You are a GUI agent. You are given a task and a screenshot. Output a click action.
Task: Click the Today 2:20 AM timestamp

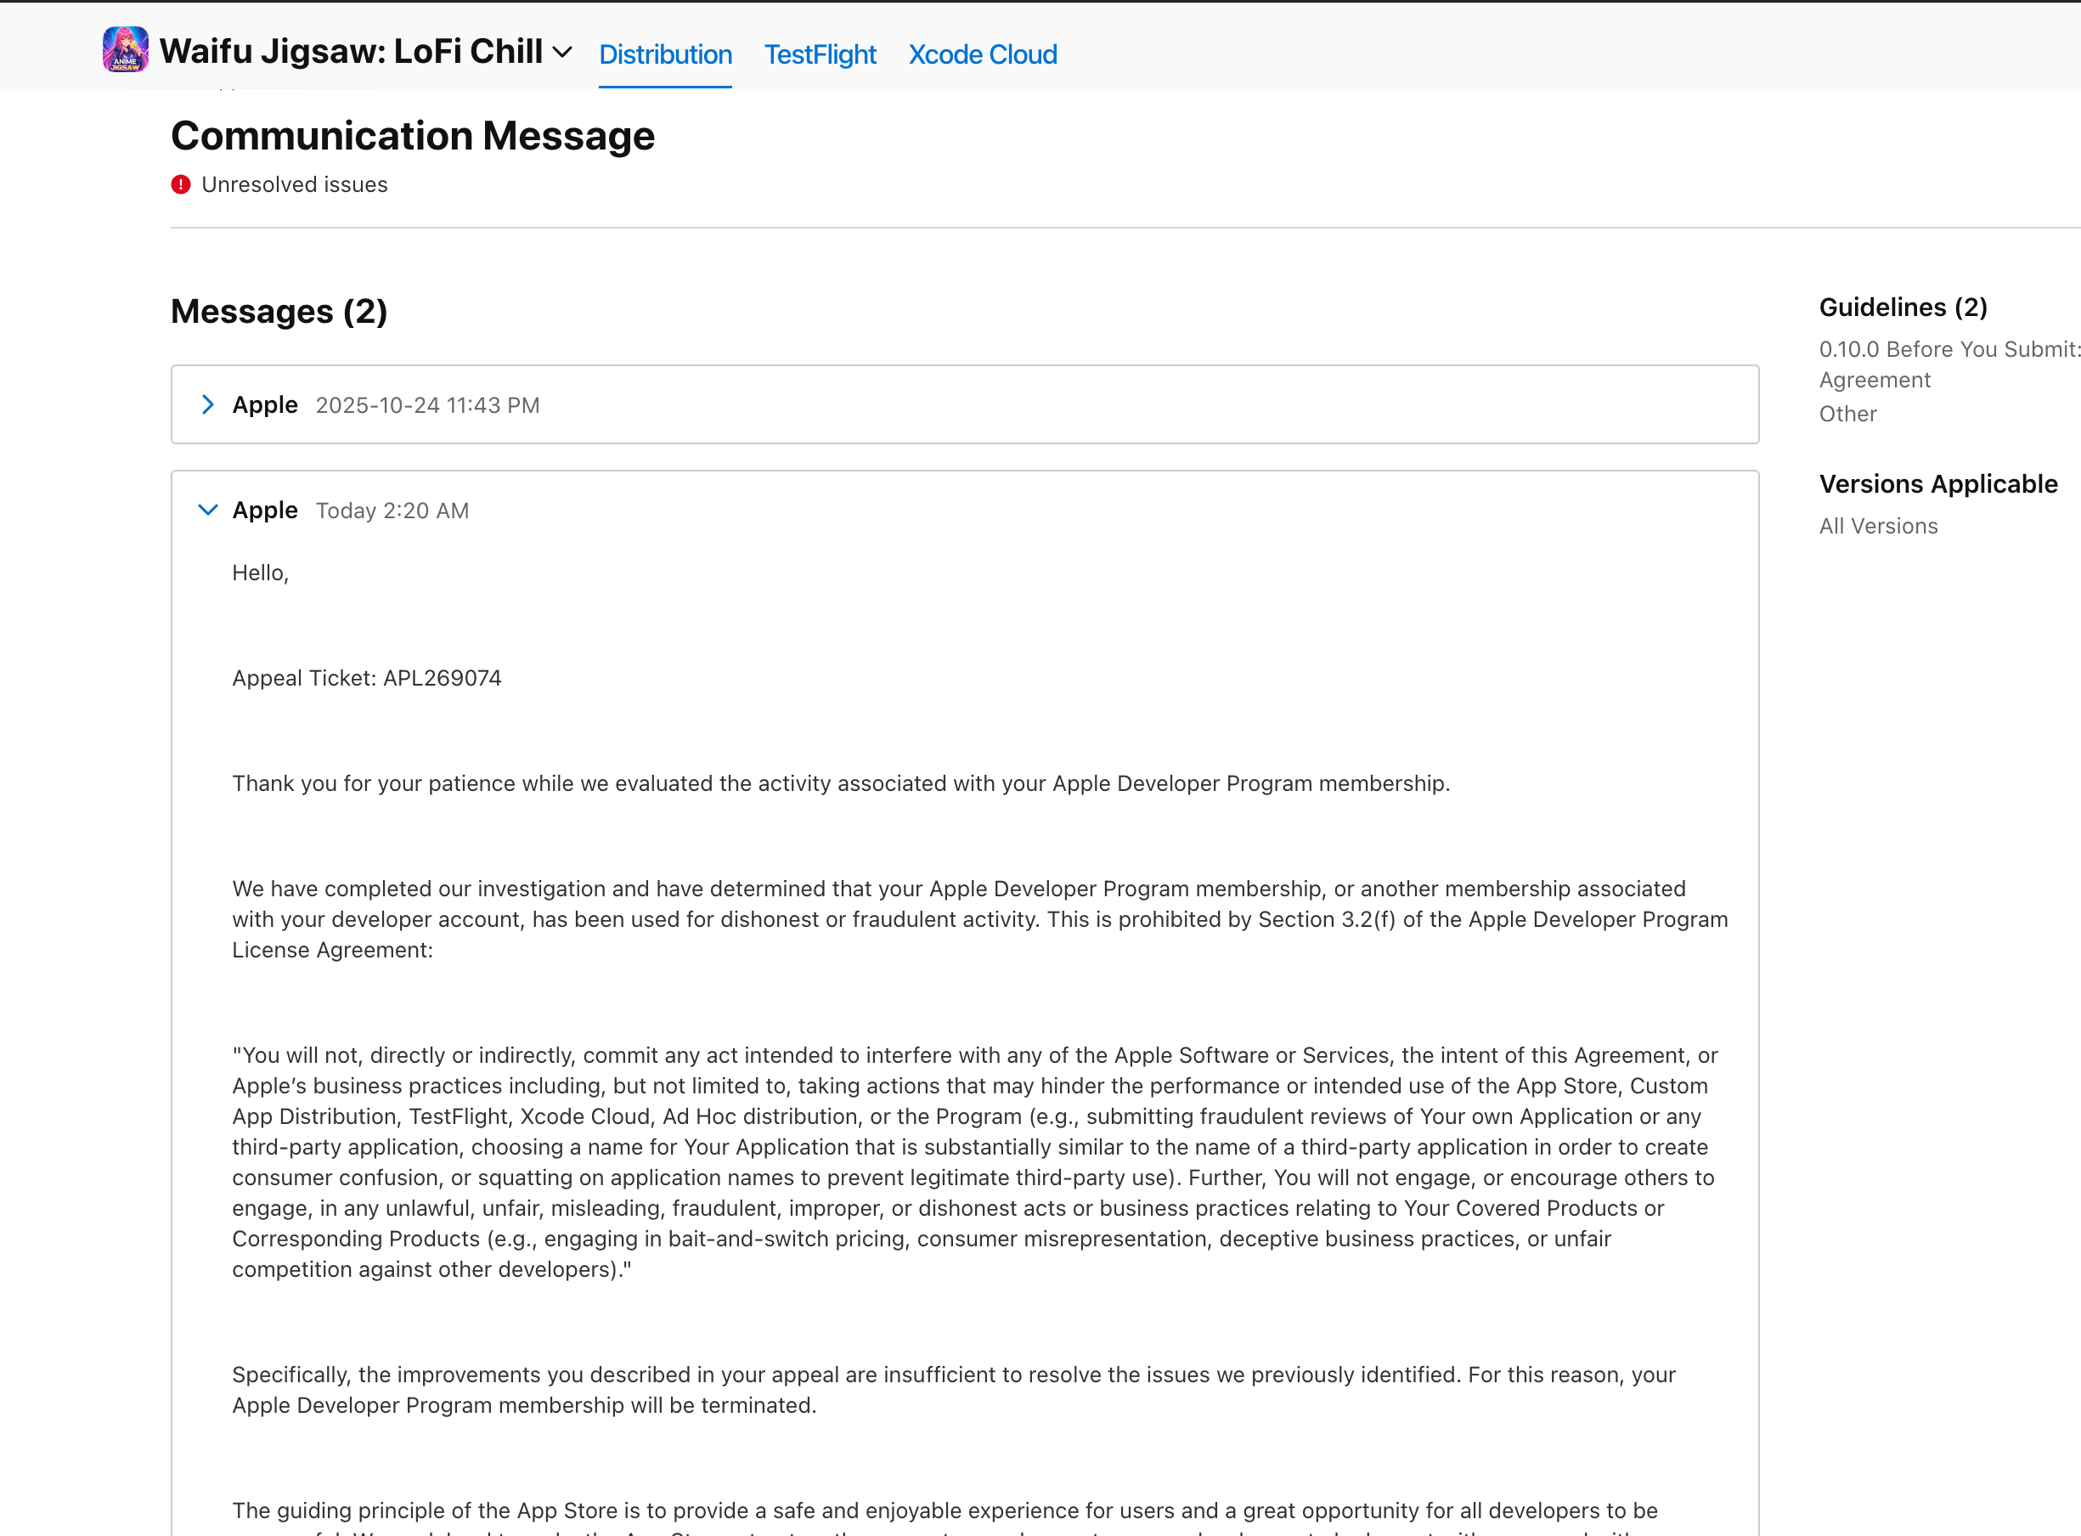coord(392,511)
